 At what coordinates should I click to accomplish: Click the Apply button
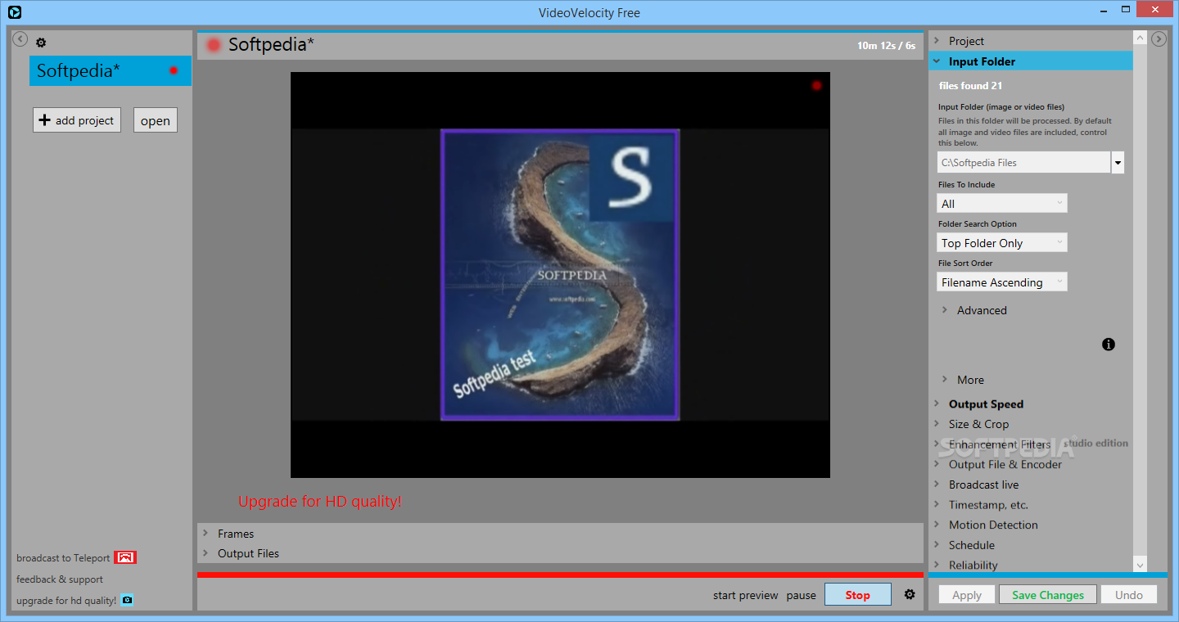[967, 595]
